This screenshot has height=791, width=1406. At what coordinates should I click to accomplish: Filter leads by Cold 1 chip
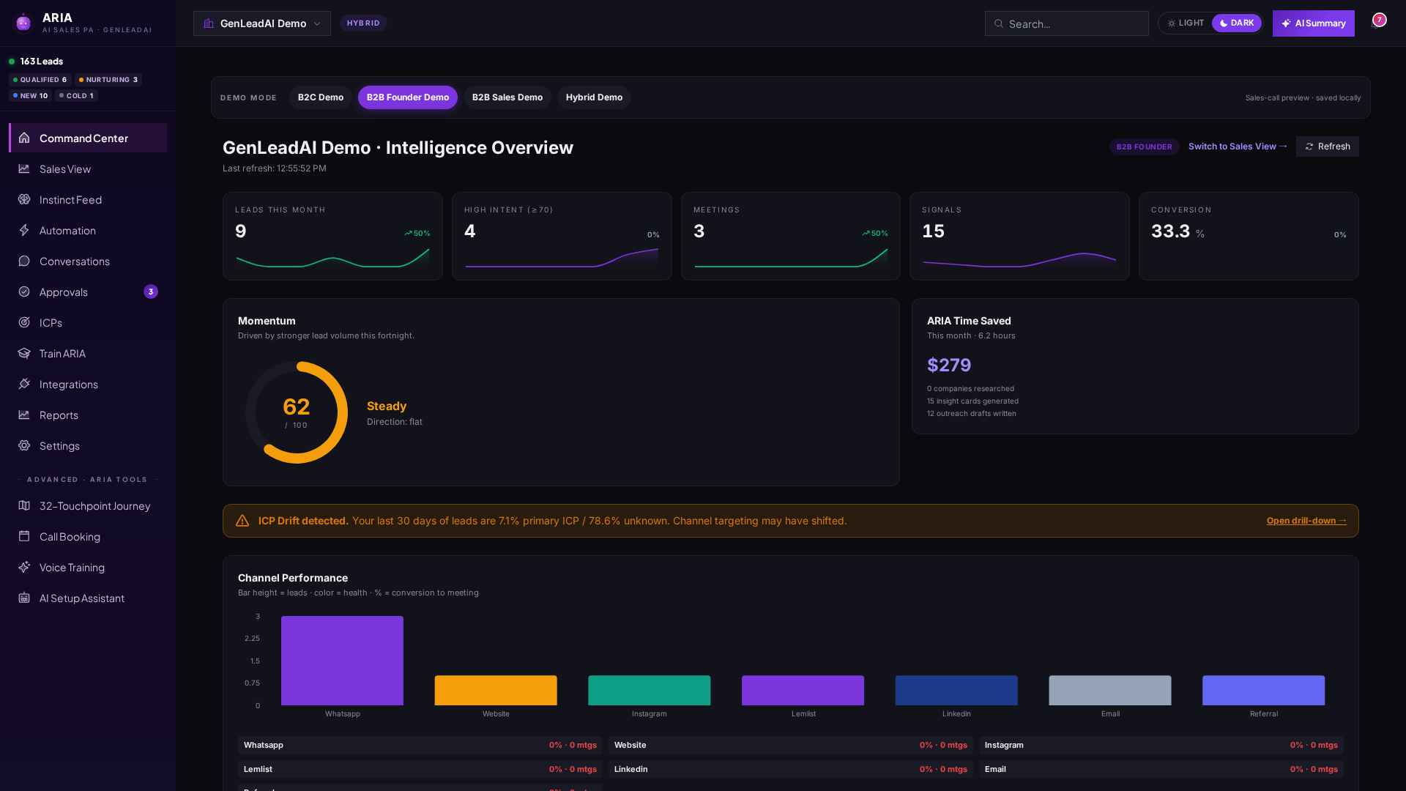point(77,96)
